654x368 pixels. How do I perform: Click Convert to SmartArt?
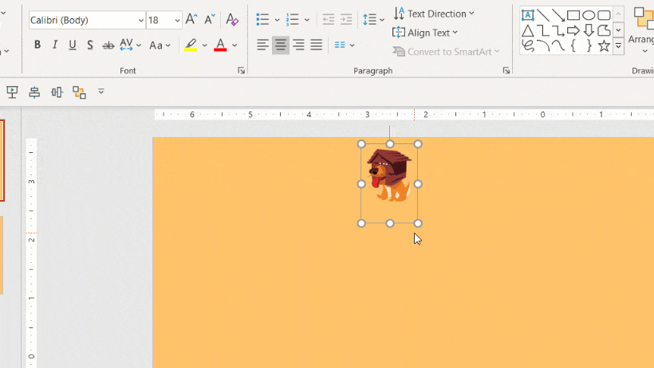point(446,52)
